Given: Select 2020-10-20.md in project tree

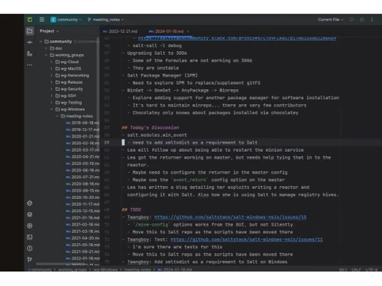Looking at the screenshot, I should click(x=83, y=198).
